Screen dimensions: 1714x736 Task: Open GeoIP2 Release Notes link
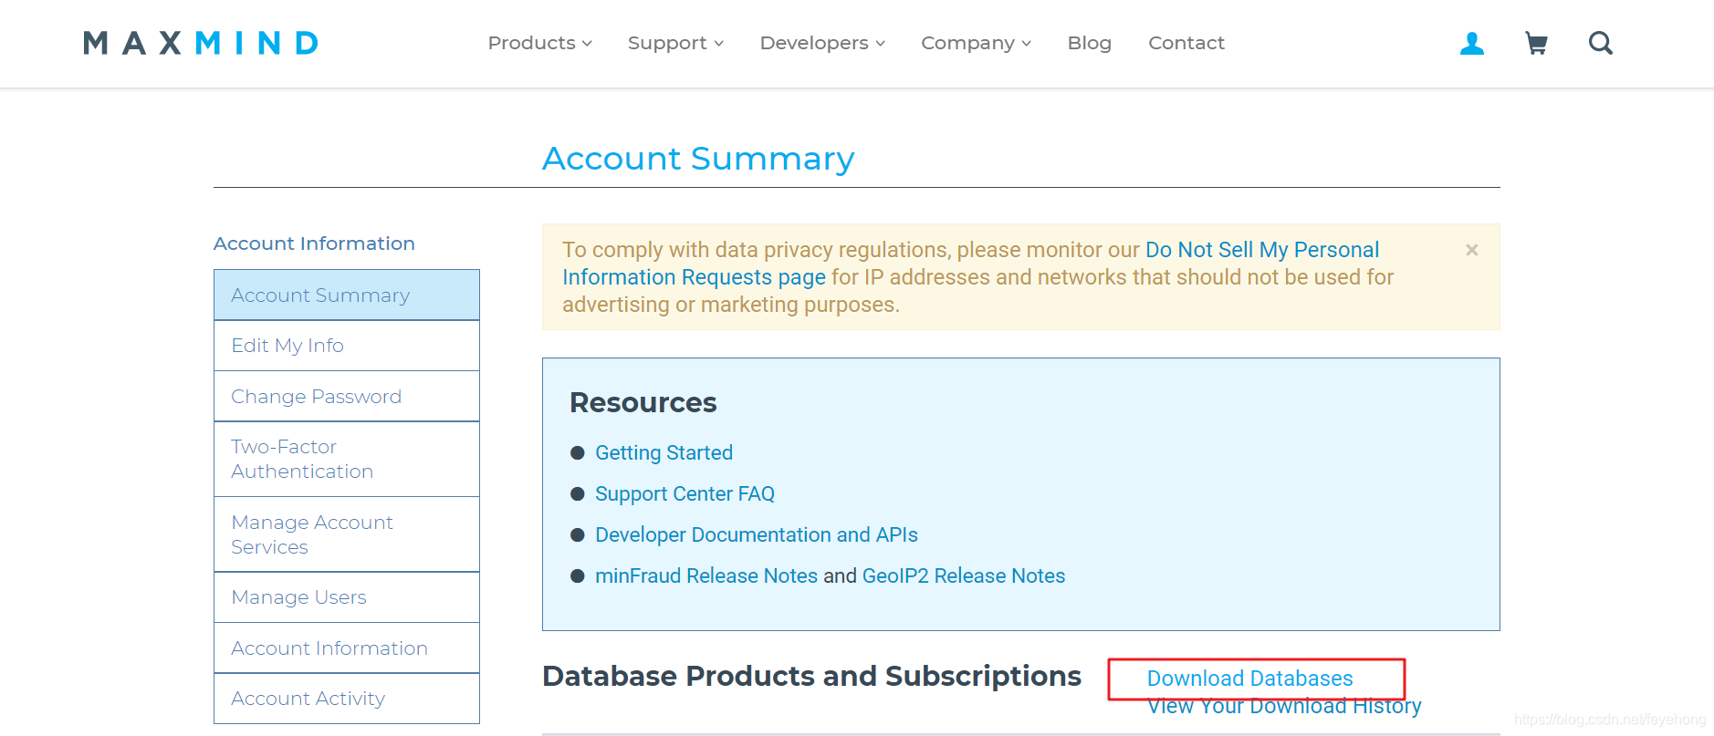coord(964,576)
